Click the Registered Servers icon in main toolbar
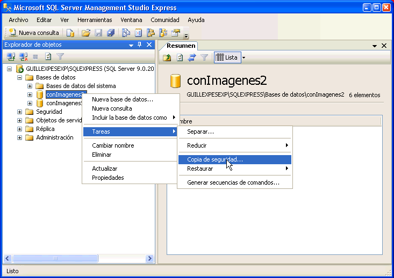Screen dimensions: 394x278 point(126,33)
